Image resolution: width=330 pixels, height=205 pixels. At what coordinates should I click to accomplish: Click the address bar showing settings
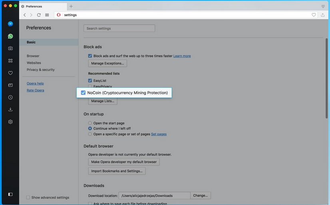coord(185,15)
